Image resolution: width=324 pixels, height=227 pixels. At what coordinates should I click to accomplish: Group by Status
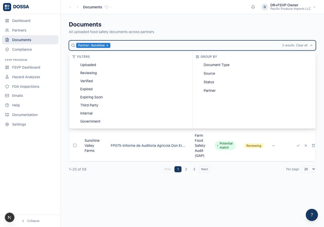[x=209, y=82]
